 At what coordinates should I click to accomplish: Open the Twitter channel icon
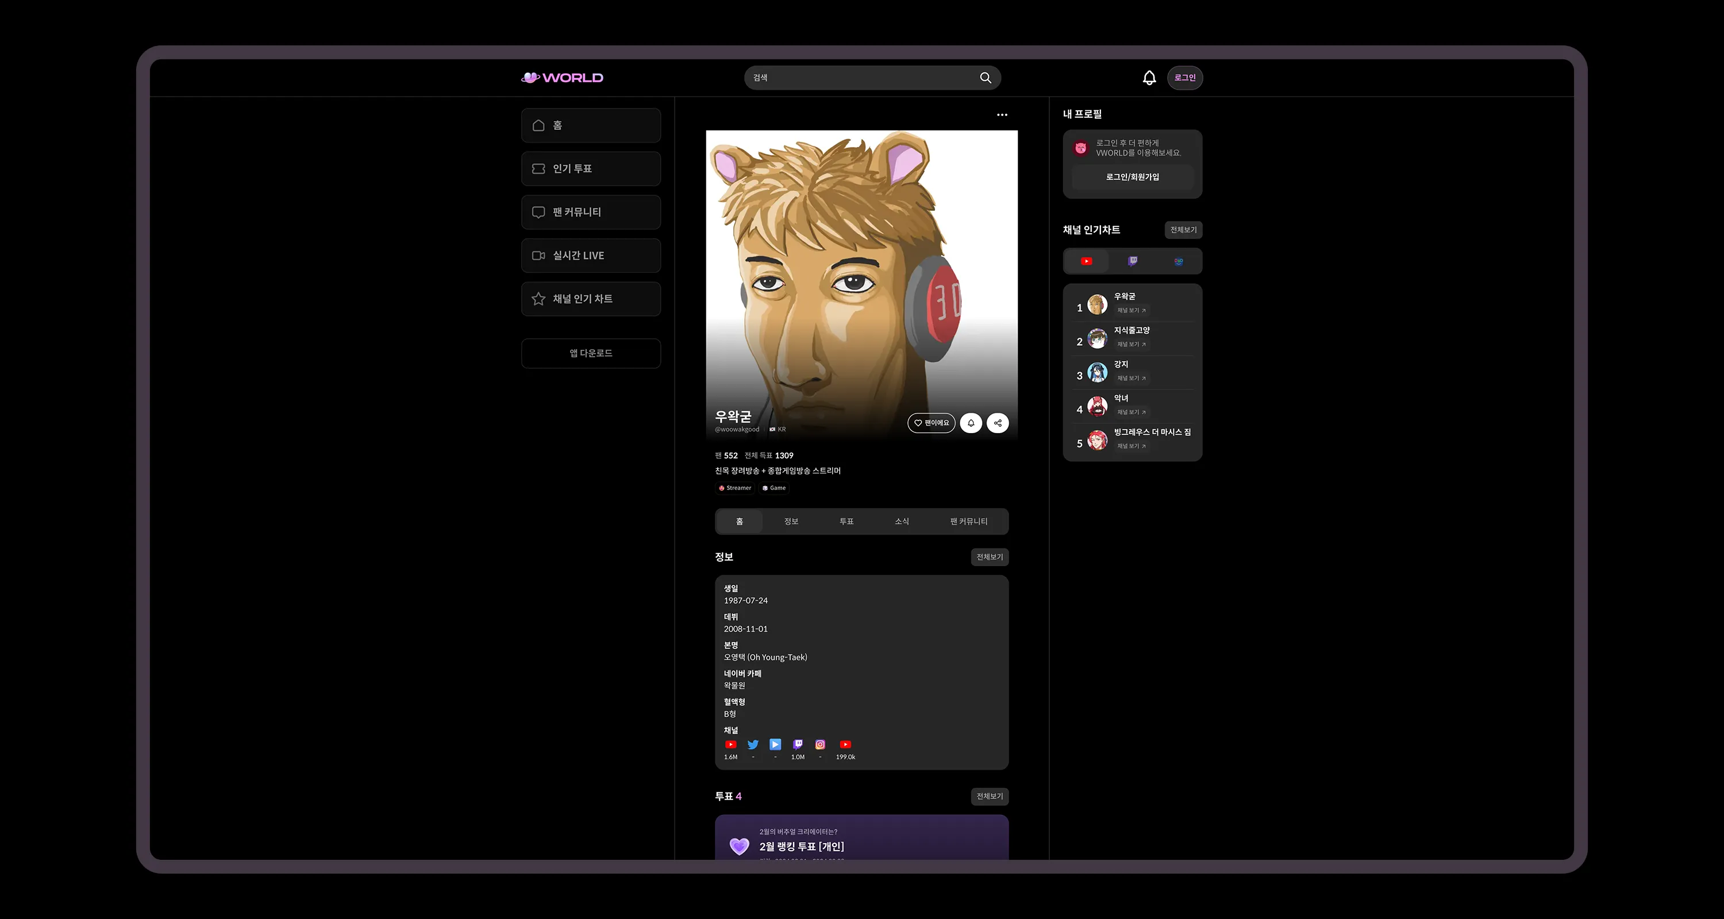tap(753, 744)
